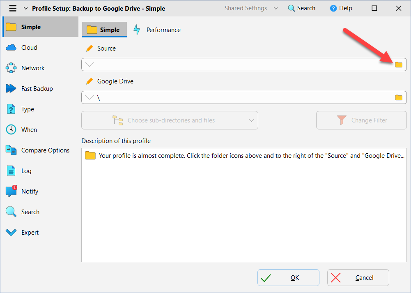Open the Log document icon
This screenshot has width=411, height=293.
(11, 171)
